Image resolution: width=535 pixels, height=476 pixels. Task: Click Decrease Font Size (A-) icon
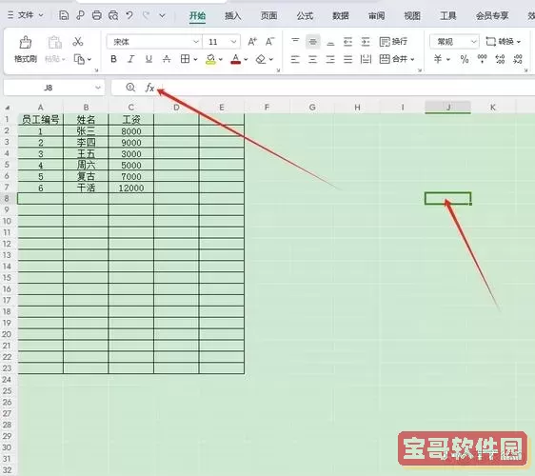point(270,42)
